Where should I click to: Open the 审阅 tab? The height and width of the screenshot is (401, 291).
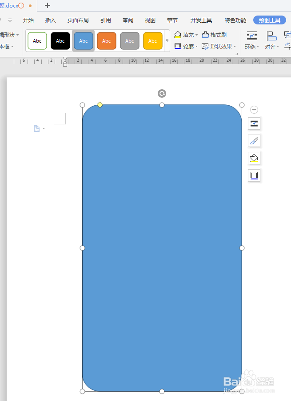click(x=128, y=20)
